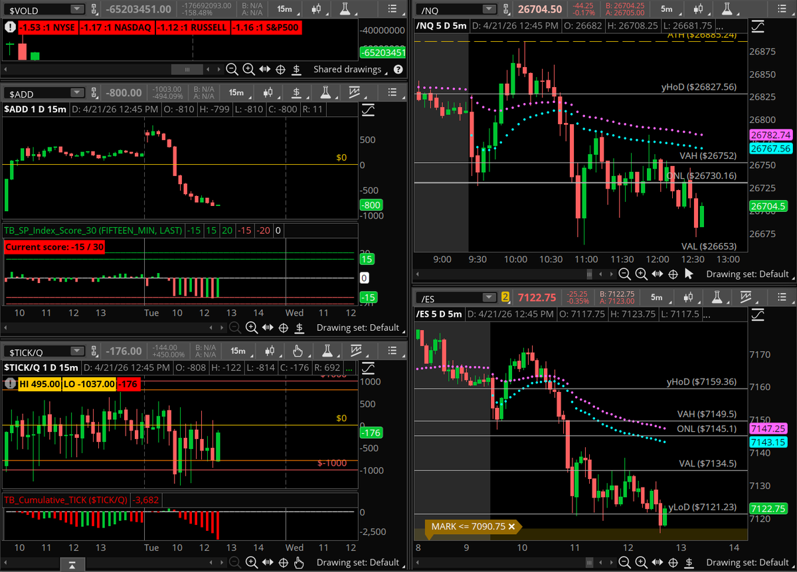Open help for the $VOLD chart
This screenshot has height=572, width=797.
coord(398,69)
